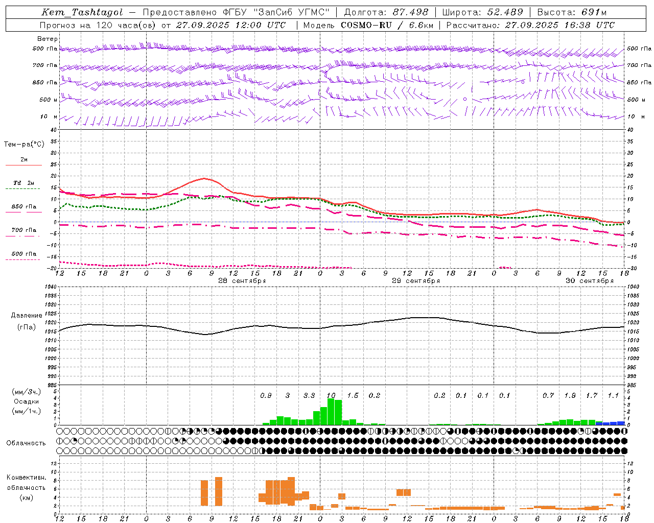
Task: Click the 1.9 precipitation total
Action: click(570, 395)
